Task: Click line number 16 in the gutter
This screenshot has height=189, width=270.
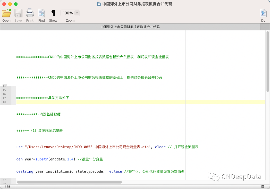Action: tap(4, 94)
